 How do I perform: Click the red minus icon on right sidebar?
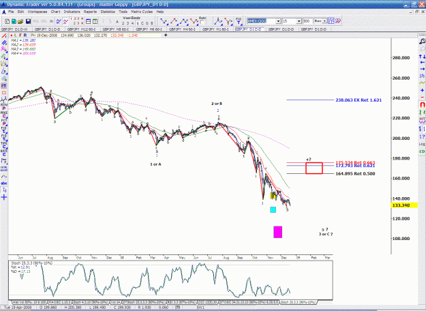coord(422,97)
